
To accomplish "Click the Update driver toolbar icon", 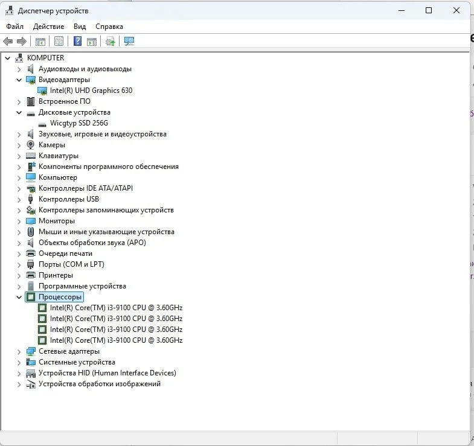I will coord(110,41).
